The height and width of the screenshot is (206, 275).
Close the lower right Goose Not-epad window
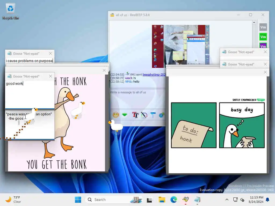265,64
